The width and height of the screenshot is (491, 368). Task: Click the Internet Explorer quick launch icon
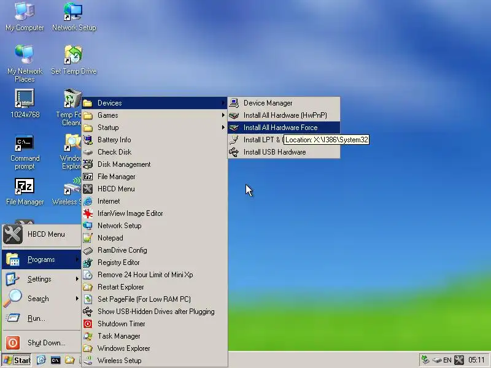[x=41, y=360]
